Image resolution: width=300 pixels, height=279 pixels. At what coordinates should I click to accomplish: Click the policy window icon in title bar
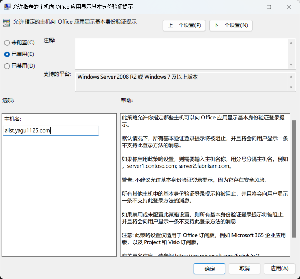pyautogui.click(x=7, y=7)
